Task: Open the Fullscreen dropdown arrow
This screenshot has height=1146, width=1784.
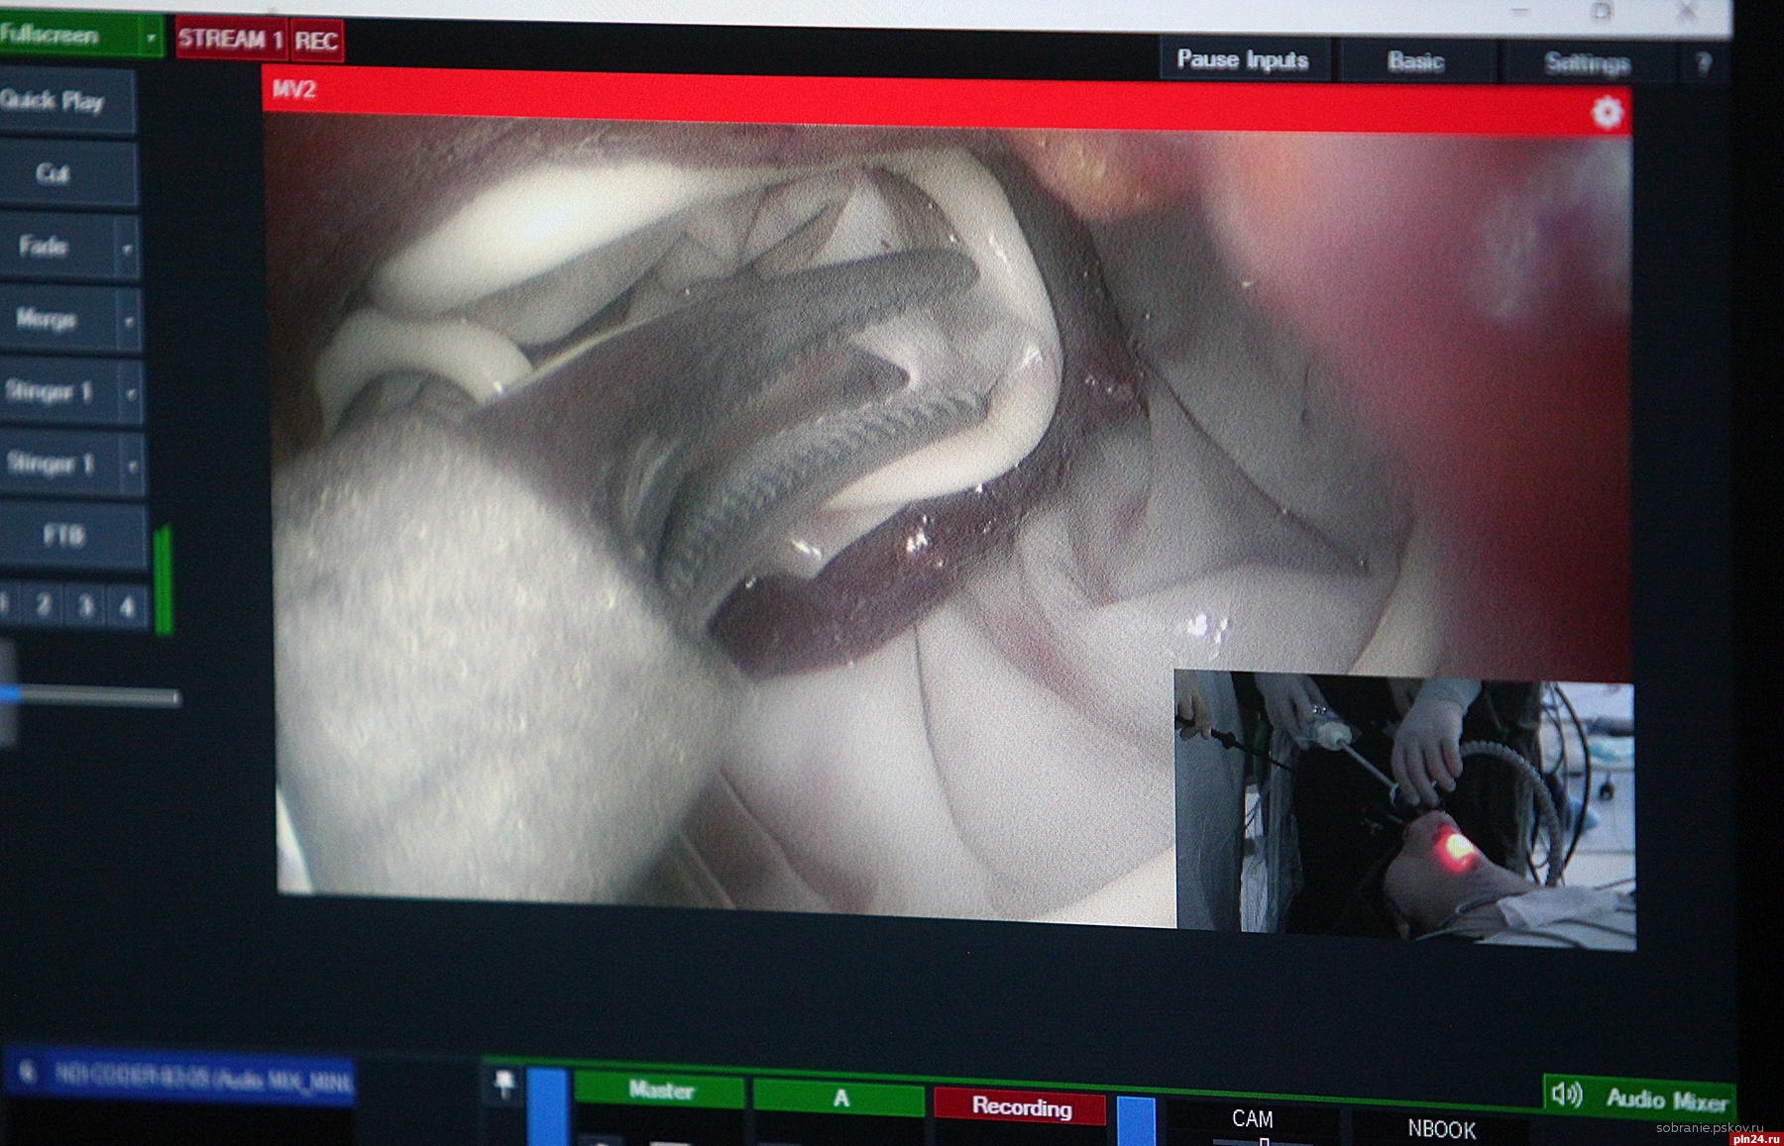Action: pos(151,38)
